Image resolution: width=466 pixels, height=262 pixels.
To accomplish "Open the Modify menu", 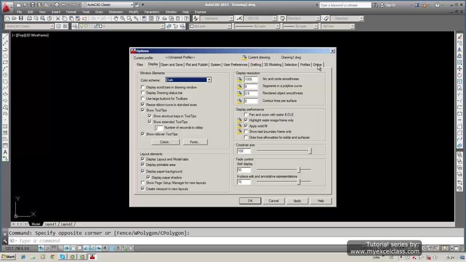I will click(133, 12).
